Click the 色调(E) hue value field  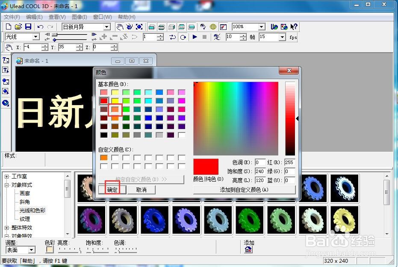click(x=260, y=162)
